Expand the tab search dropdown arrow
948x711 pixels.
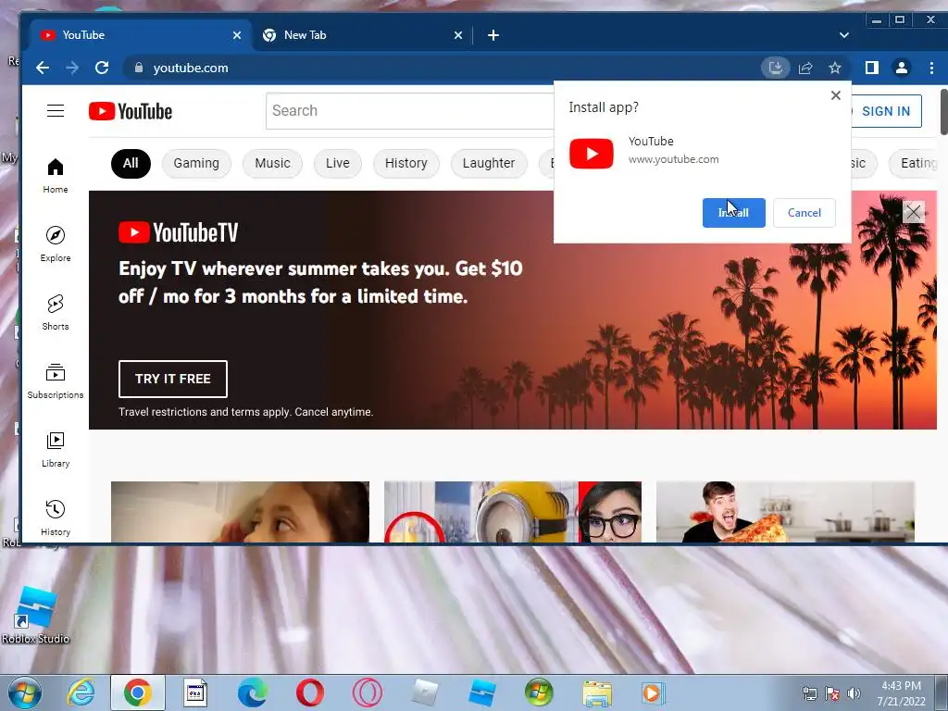(844, 35)
